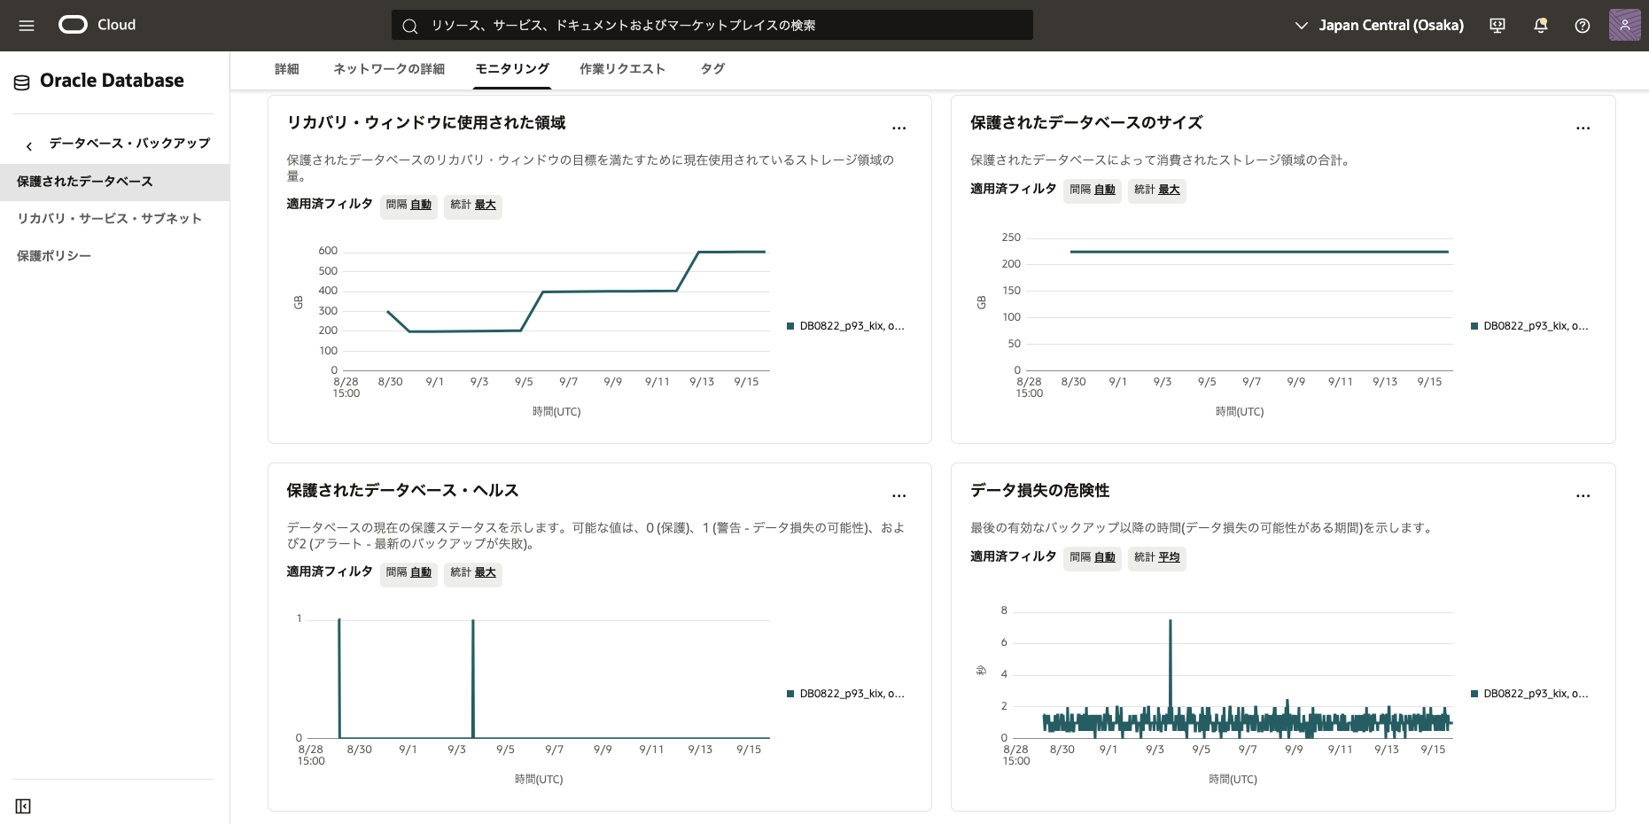The width and height of the screenshot is (1649, 824).
Task: Open リカバリ・サービス・サブネット in sidebar
Action: (110, 219)
